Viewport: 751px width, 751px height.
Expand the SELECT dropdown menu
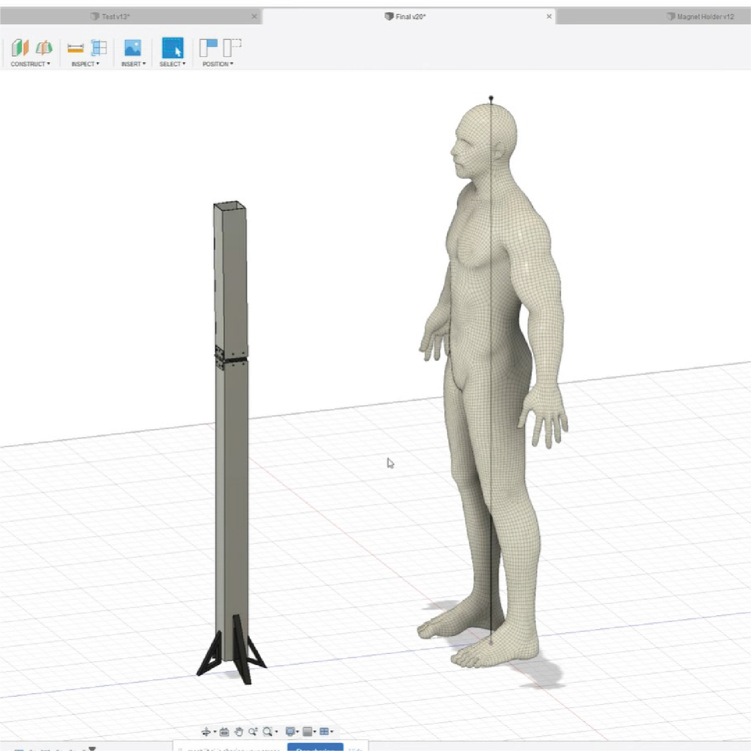point(172,64)
